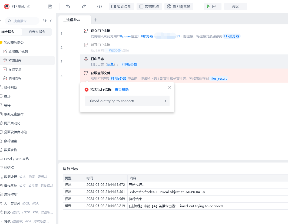Expand 鼠标键盘 category
288x224 pixels.
click(11, 141)
